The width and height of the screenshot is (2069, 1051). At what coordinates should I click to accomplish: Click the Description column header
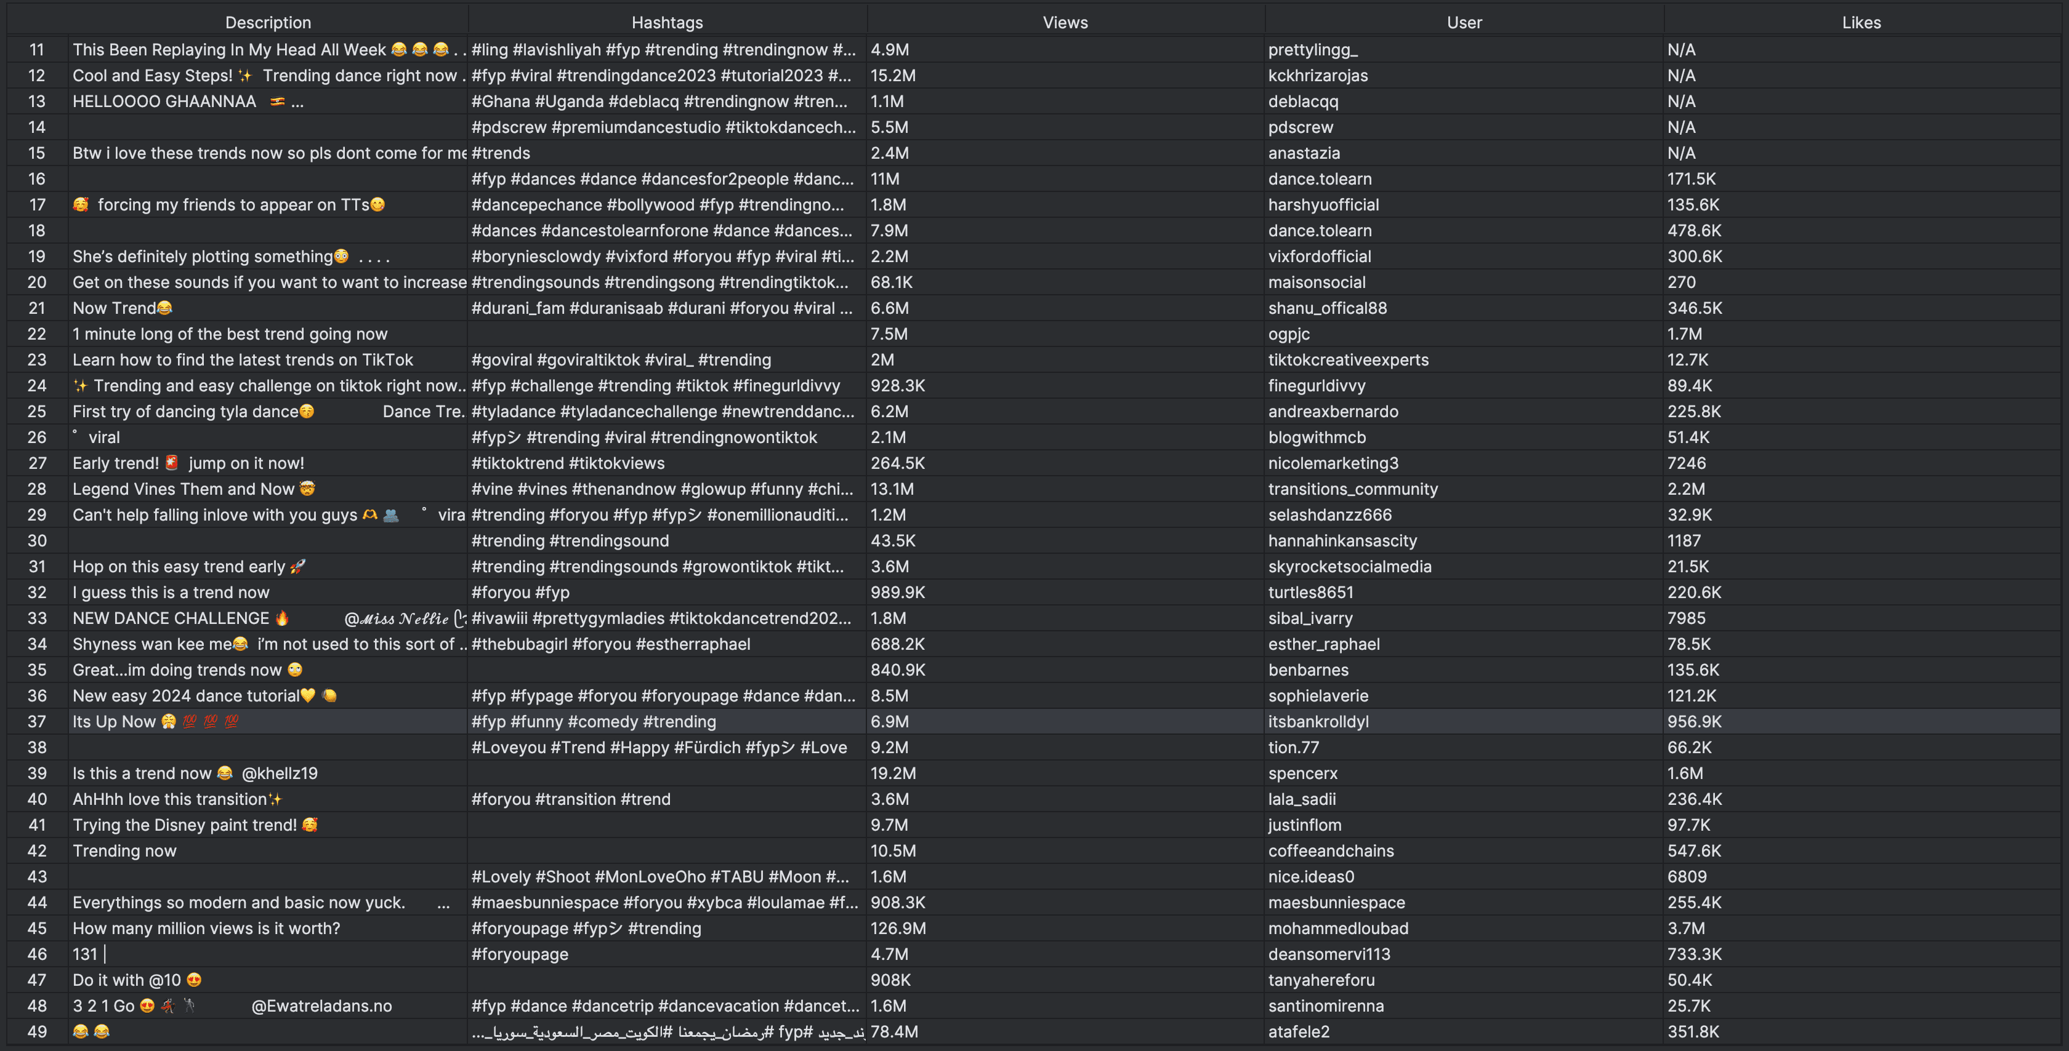pos(267,22)
